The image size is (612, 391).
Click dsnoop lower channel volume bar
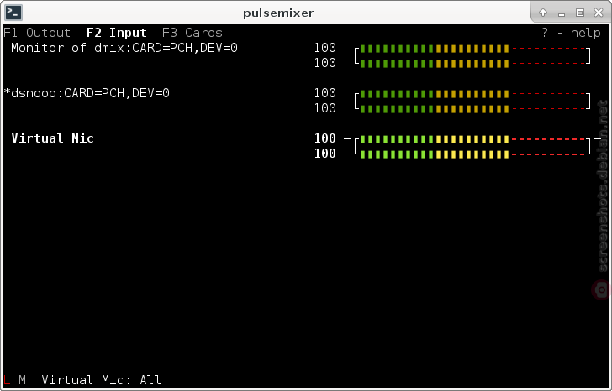pos(472,109)
